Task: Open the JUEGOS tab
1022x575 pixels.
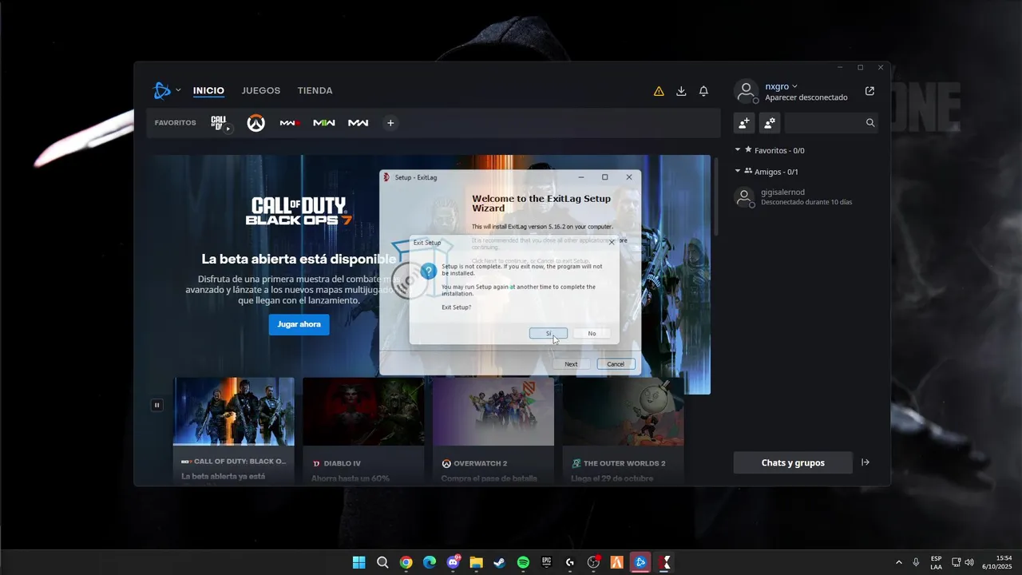Action: 261,91
